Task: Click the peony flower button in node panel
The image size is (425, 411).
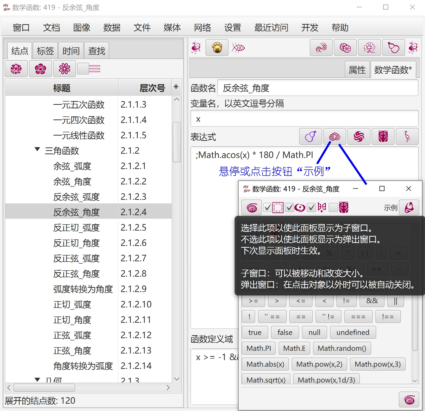Action: pyautogui.click(x=16, y=69)
